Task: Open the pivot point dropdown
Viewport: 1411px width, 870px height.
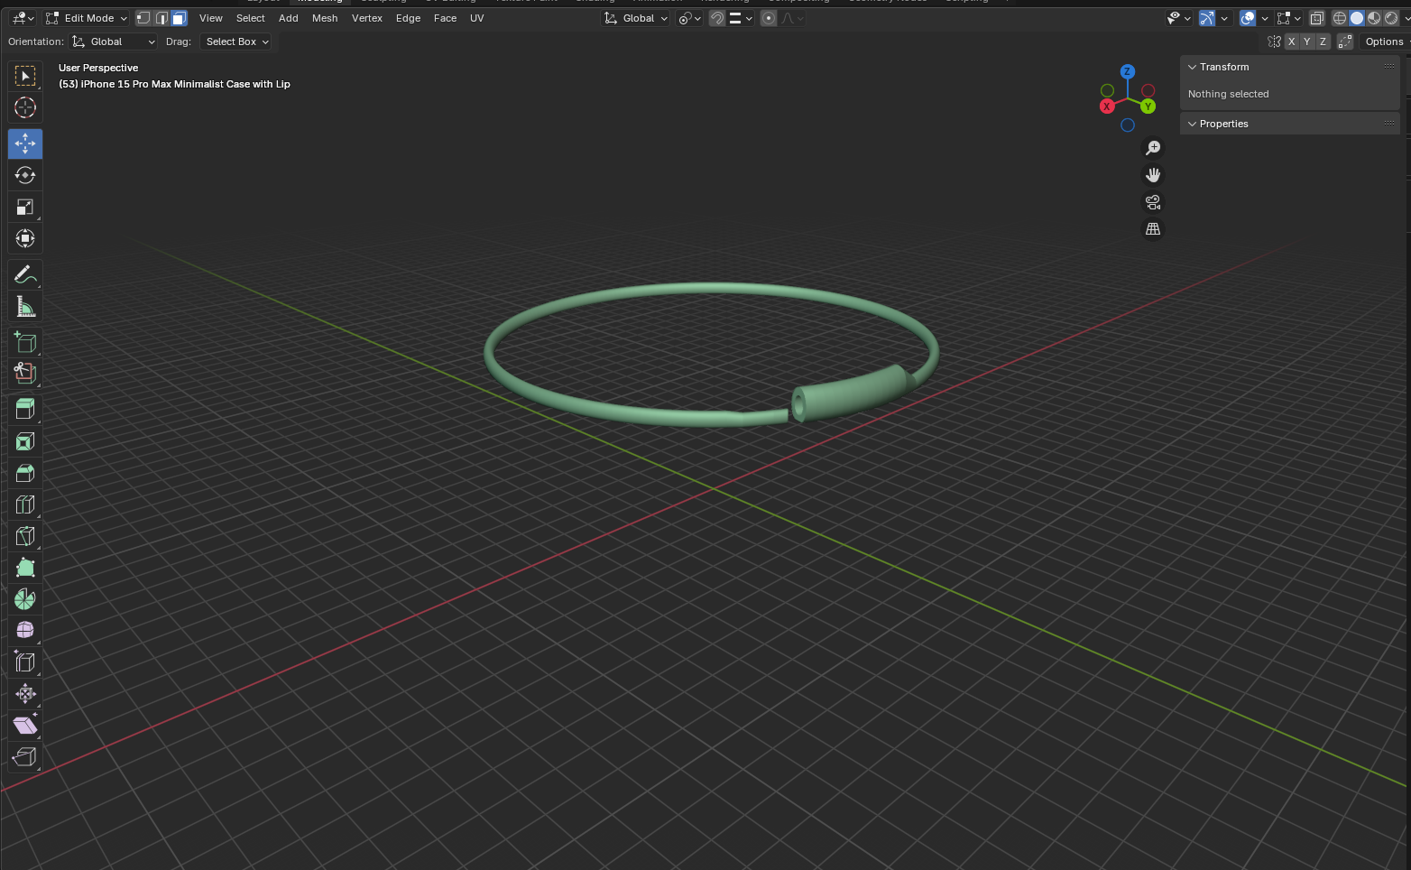Action: pyautogui.click(x=690, y=18)
